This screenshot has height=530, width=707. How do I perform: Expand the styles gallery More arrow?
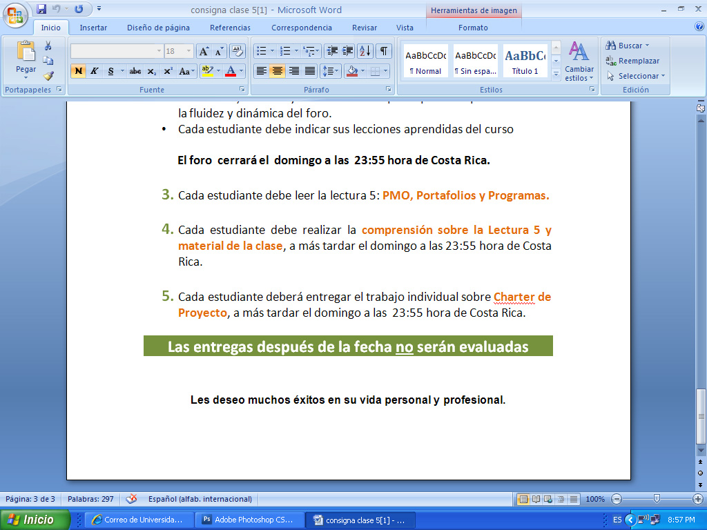click(556, 73)
